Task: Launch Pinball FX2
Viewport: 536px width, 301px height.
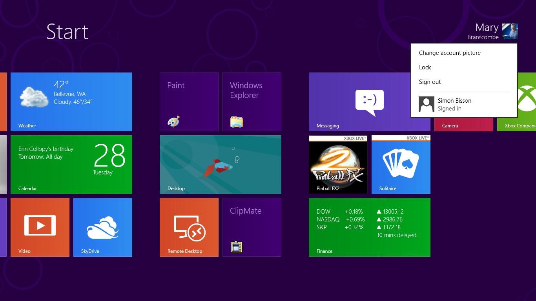Action: tap(338, 164)
